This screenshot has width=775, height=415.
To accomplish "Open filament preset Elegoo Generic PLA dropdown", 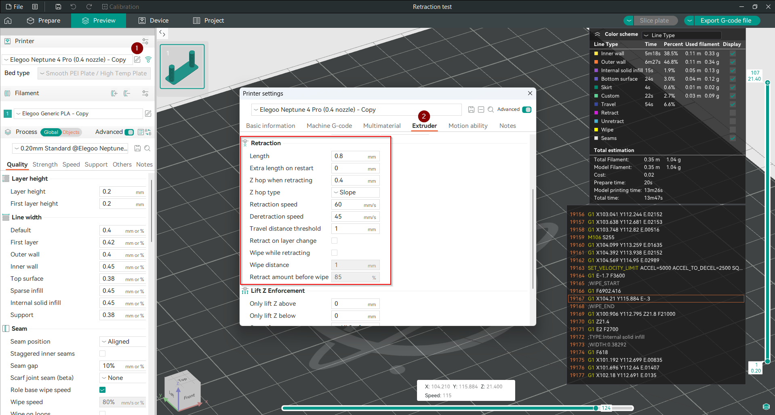I will click(x=78, y=113).
